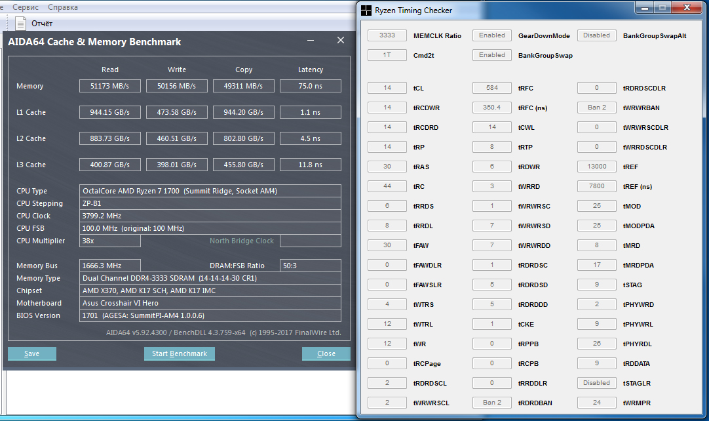Select L1 Cache Read 944.15 GB/s
The width and height of the screenshot is (709, 421).
click(110, 112)
